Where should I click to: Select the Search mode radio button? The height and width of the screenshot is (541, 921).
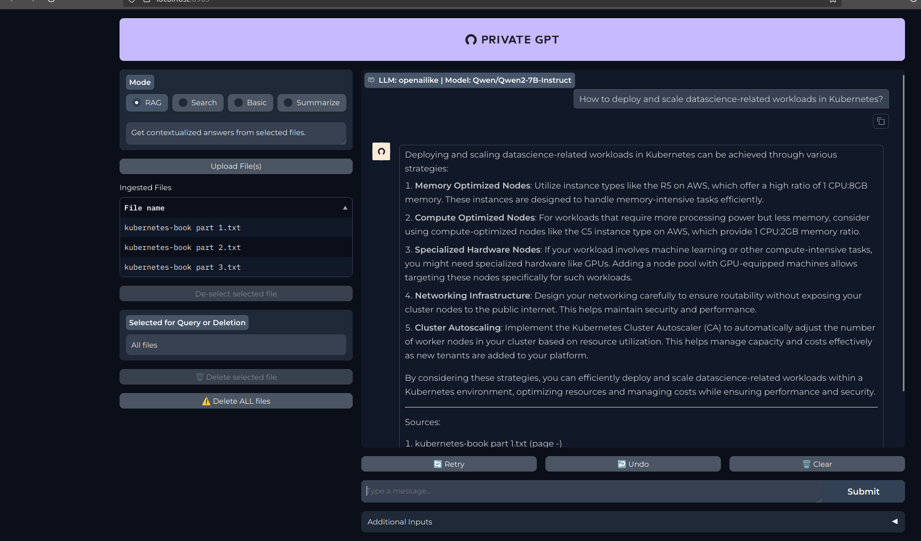183,103
